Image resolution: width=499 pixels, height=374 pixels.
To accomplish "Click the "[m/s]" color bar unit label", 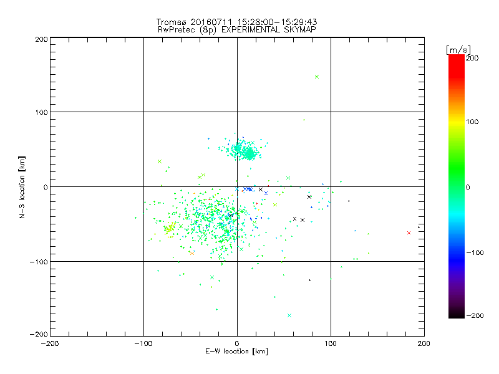I will pos(458,50).
